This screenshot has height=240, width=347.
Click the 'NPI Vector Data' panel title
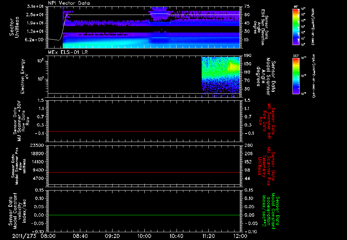point(69,3)
